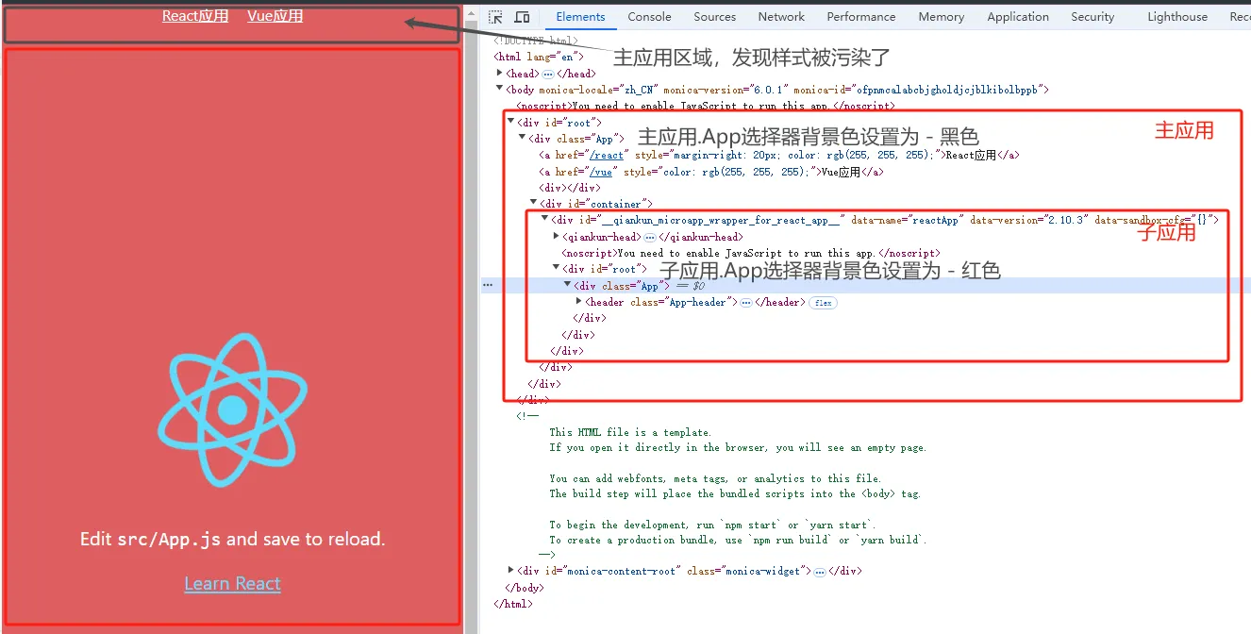Open the Lighthouse tab
The width and height of the screenshot is (1251, 634).
click(1176, 17)
